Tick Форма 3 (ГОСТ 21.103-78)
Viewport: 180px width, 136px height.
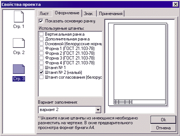tap(41, 58)
